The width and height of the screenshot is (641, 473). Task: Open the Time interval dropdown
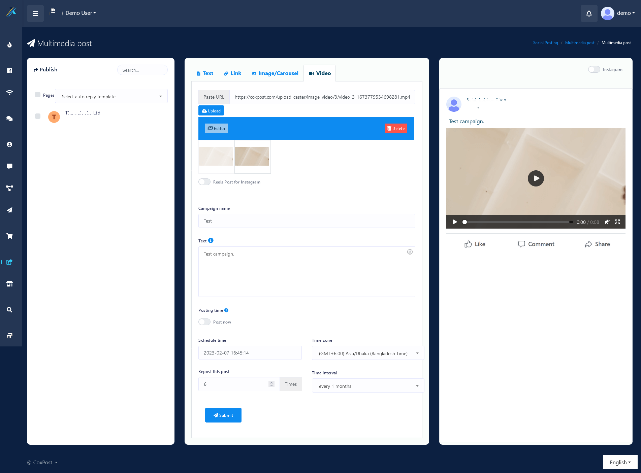click(x=368, y=386)
